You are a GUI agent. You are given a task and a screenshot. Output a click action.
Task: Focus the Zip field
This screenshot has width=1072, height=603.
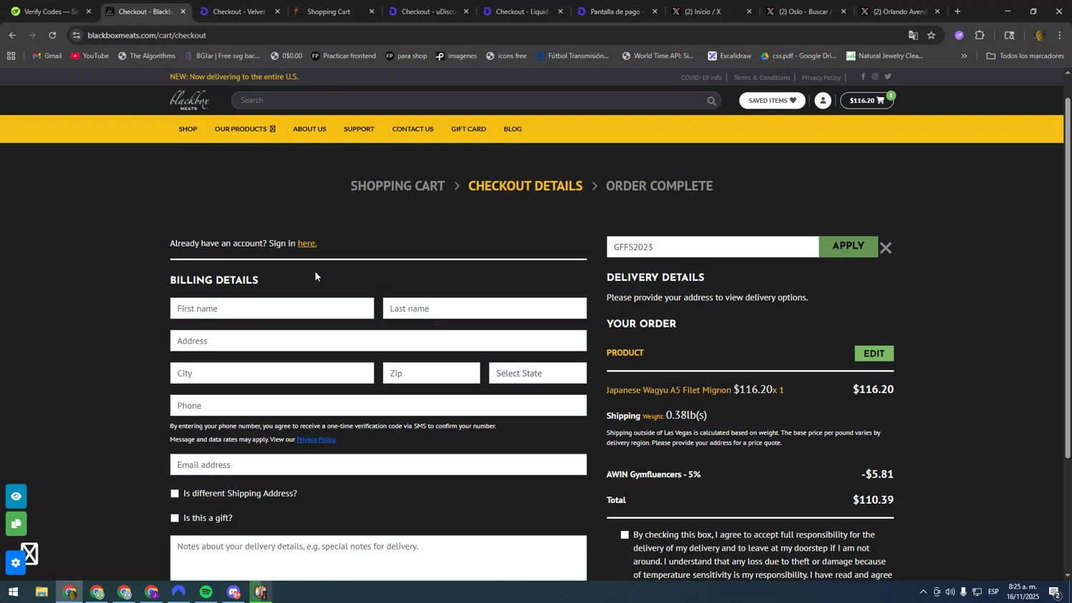432,373
